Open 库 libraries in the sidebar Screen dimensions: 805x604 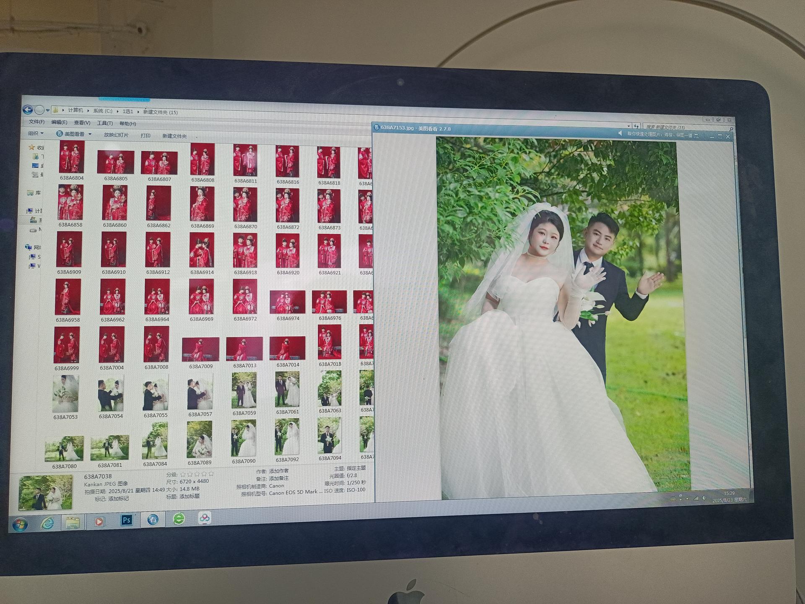tap(34, 193)
